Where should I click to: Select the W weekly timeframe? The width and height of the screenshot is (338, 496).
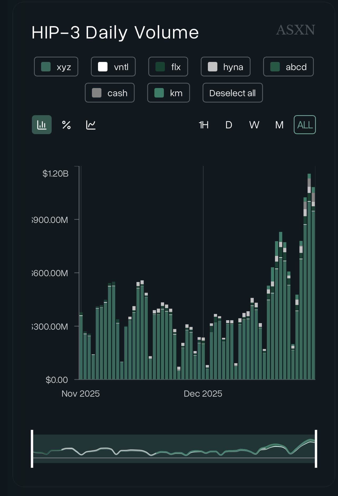coord(254,125)
